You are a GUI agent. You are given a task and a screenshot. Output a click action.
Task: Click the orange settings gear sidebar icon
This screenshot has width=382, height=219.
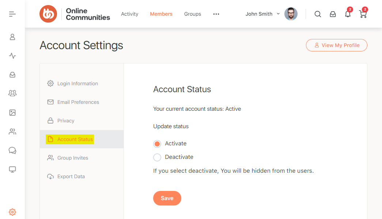12,212
